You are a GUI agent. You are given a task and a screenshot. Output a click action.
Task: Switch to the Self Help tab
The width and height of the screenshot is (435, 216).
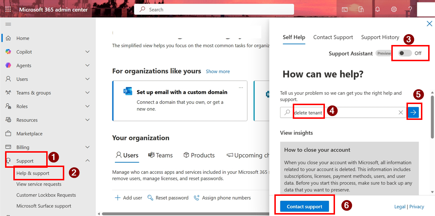click(x=294, y=37)
